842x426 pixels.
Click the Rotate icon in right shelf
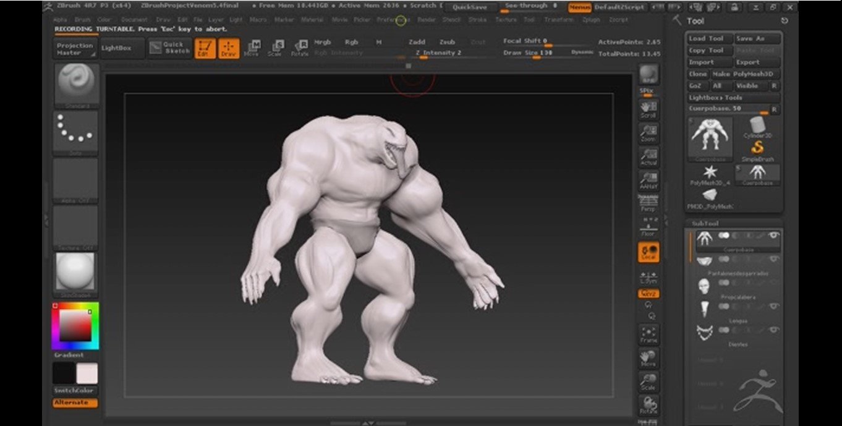649,405
